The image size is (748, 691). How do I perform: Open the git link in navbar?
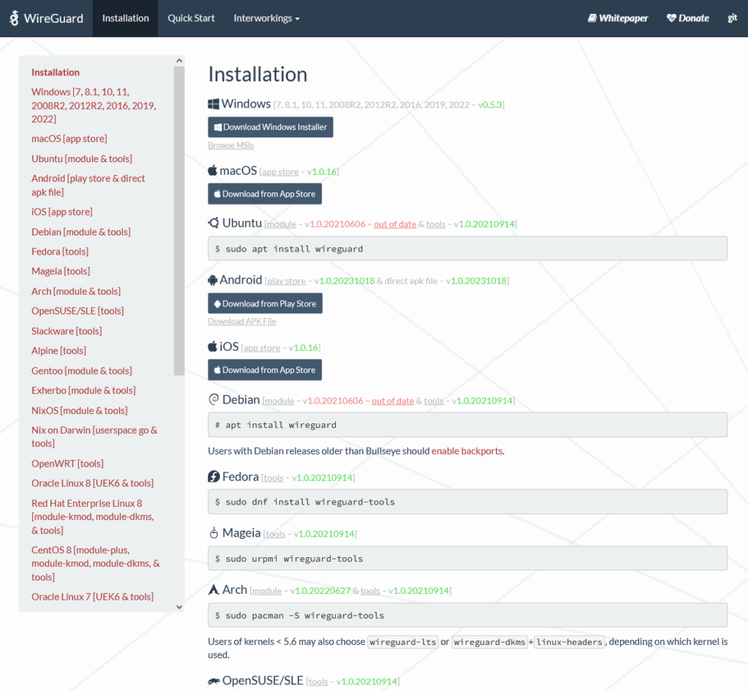point(732,18)
